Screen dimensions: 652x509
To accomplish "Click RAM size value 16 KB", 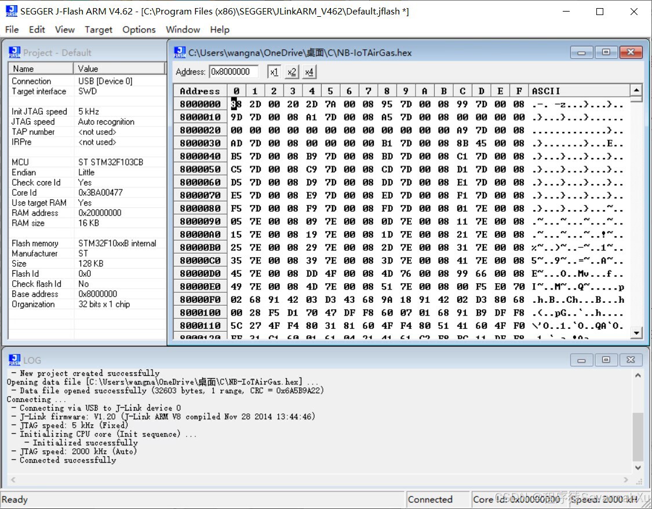I will [x=89, y=223].
